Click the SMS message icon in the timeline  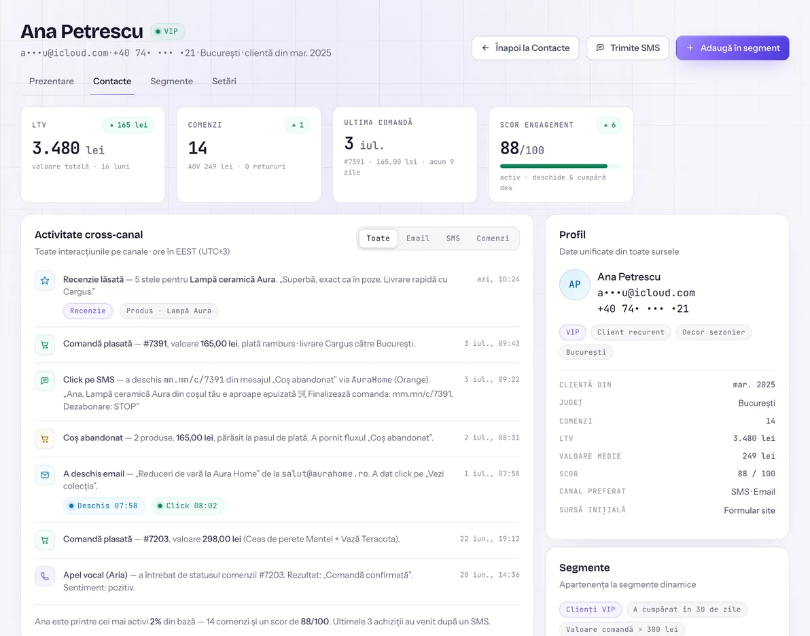45,381
